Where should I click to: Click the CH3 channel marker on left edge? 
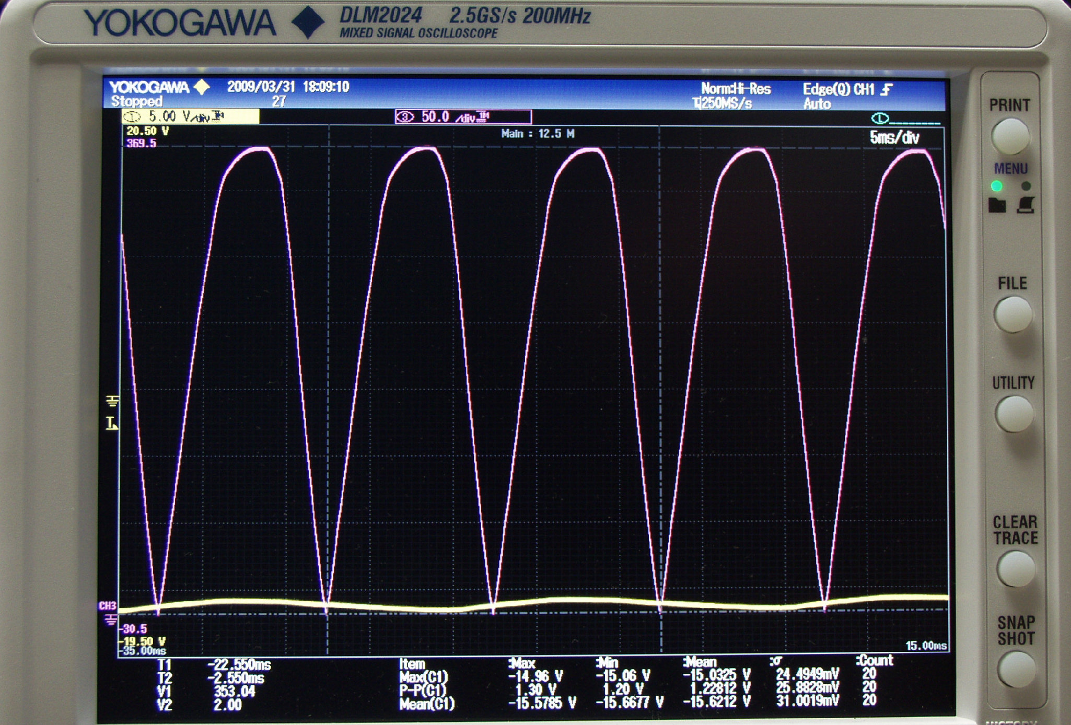pyautogui.click(x=107, y=606)
